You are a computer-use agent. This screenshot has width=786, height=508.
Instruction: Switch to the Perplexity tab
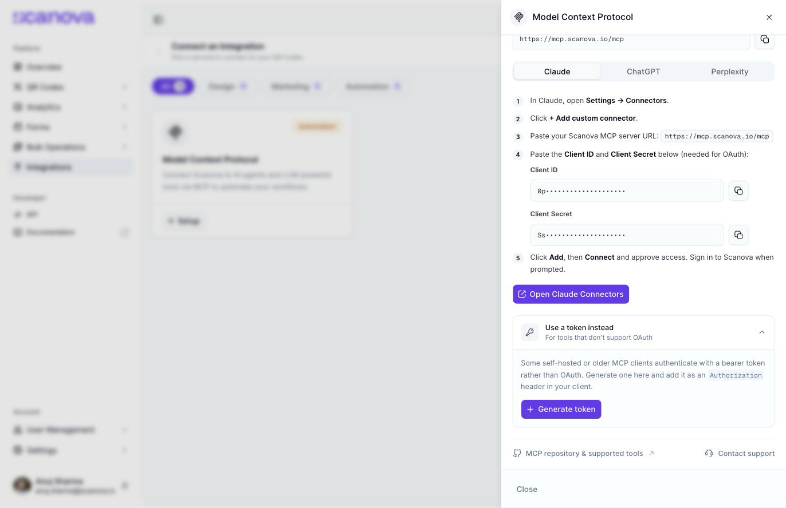729,72
